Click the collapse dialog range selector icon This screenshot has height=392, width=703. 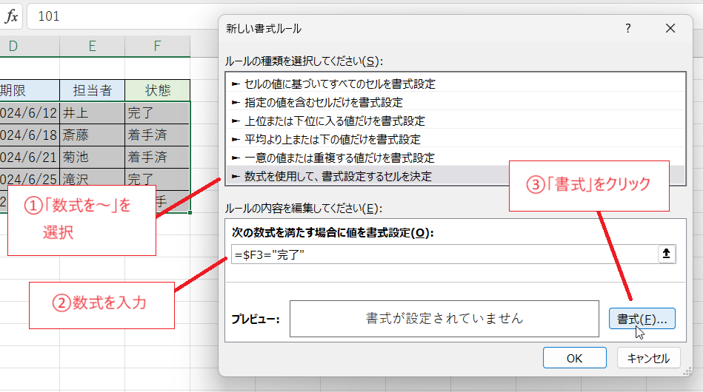tap(666, 254)
